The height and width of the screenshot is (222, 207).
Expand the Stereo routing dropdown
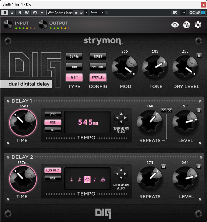point(97,13)
